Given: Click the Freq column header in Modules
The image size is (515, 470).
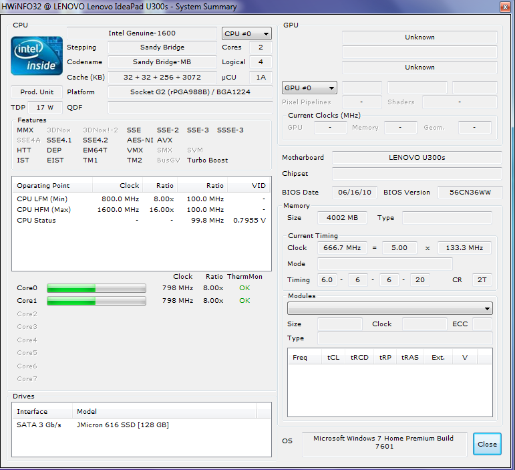Looking at the screenshot, I should click(x=301, y=357).
